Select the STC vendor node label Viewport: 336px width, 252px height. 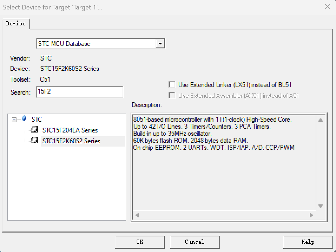(x=37, y=120)
